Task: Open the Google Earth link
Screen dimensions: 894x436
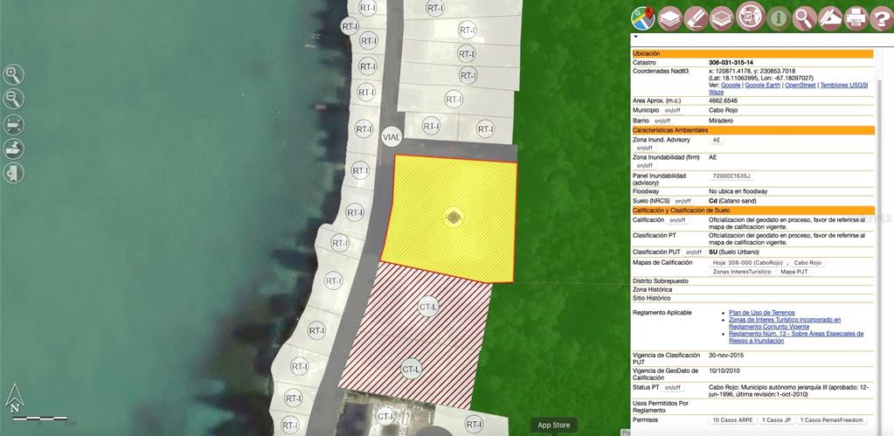Action: coord(763,85)
